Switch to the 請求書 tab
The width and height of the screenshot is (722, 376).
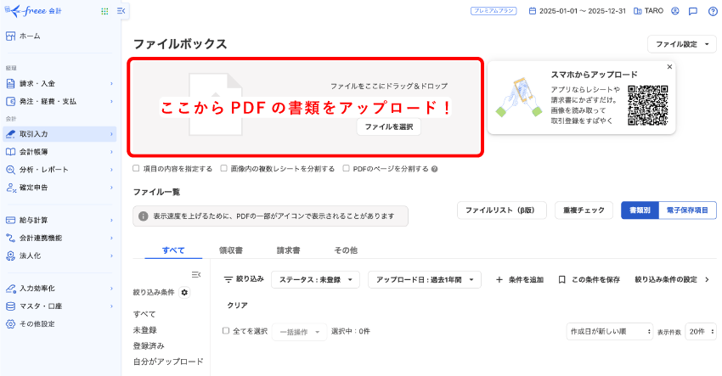coord(288,250)
